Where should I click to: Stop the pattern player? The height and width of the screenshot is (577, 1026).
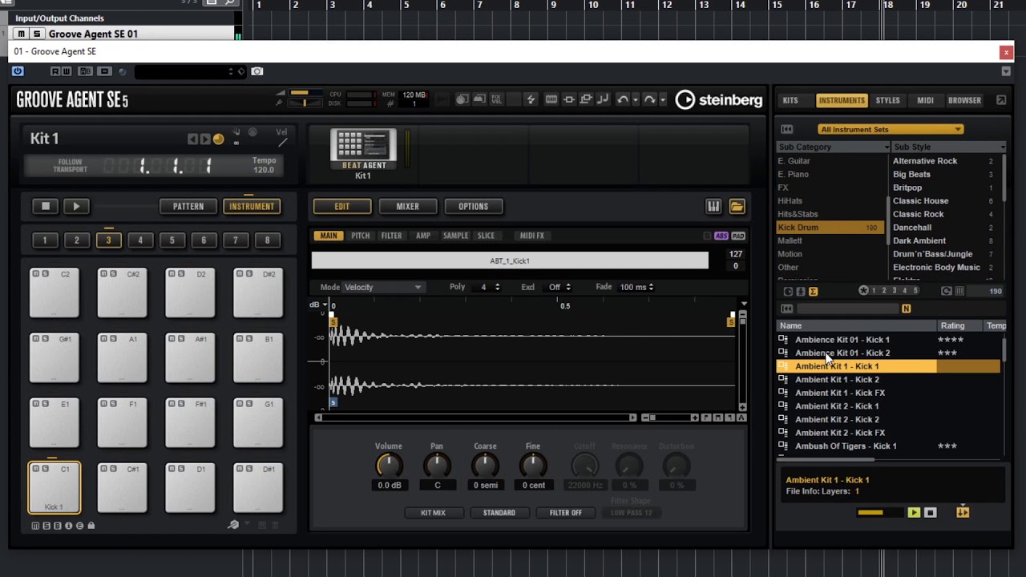click(x=46, y=207)
